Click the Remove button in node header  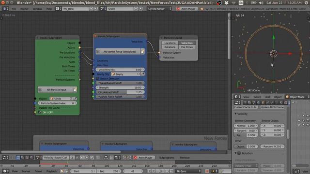click(185, 158)
